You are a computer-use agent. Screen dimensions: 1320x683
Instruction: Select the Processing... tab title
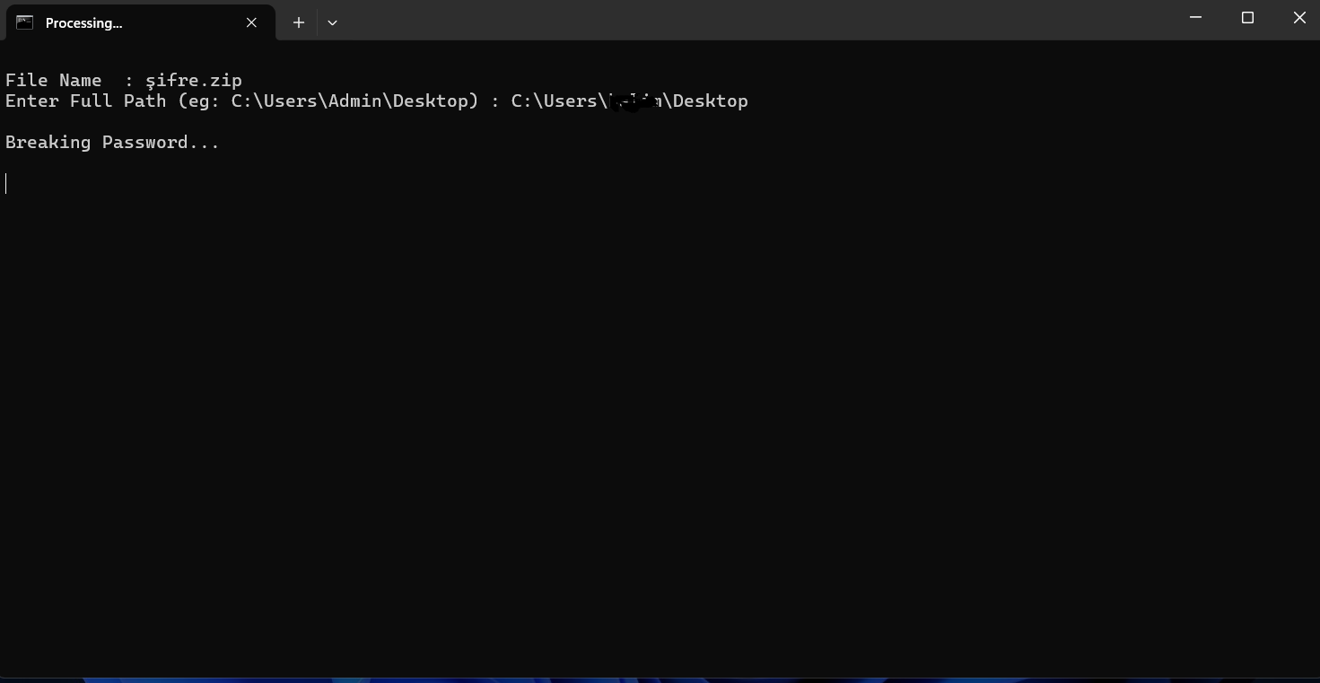[83, 23]
